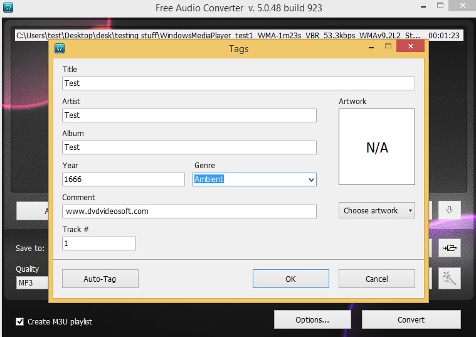Click the magic wand preset icon

tap(449, 278)
